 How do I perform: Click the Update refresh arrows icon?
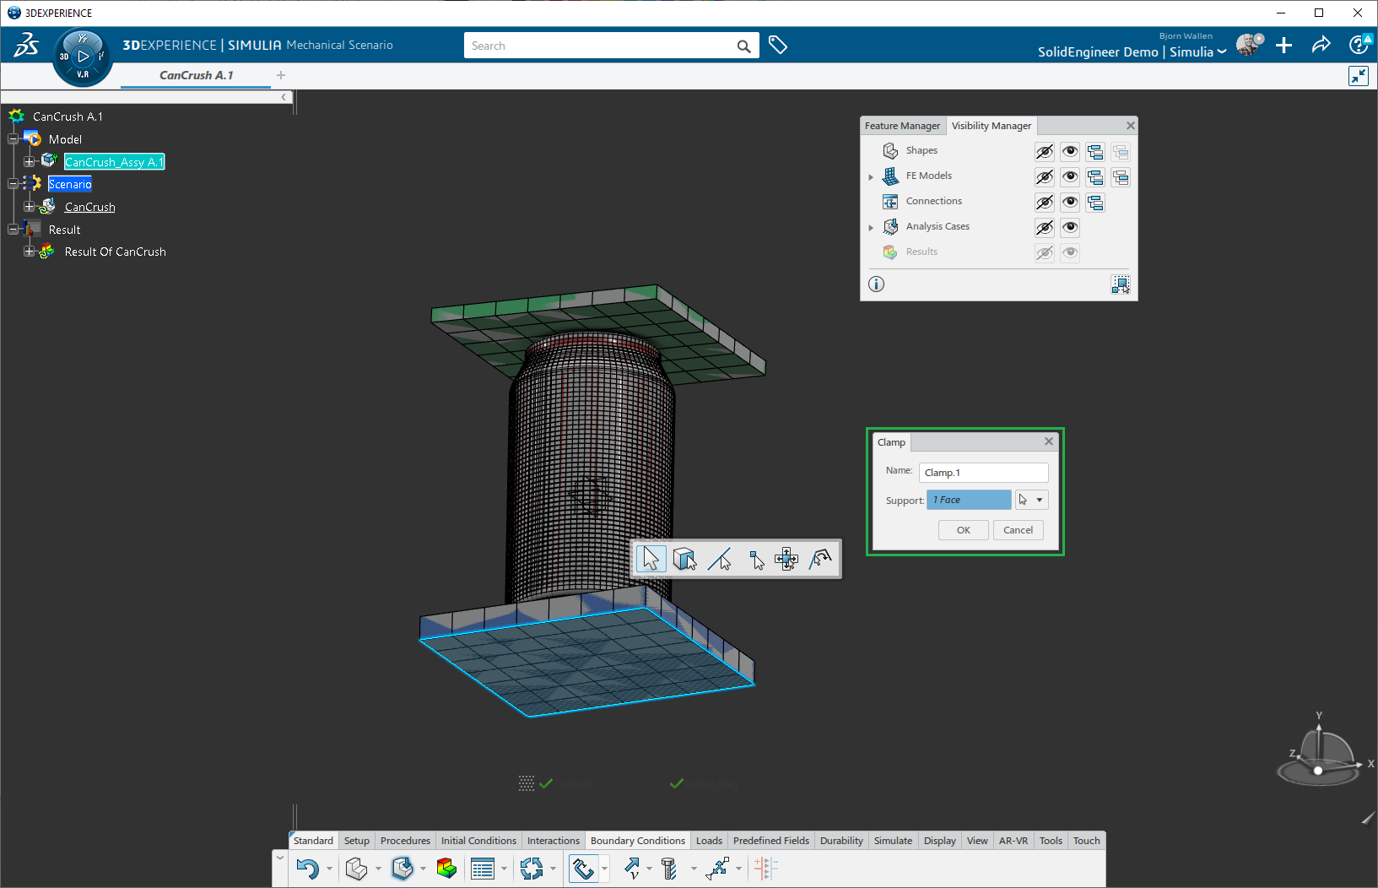point(532,868)
